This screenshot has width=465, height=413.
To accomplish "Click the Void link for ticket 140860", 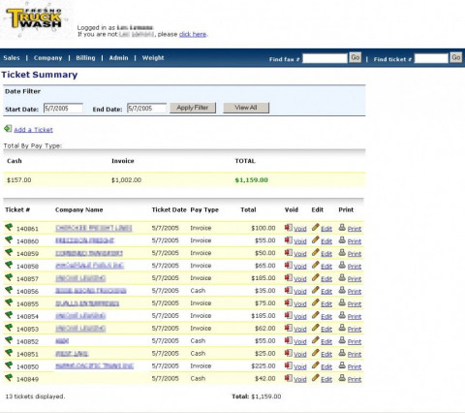I will [300, 241].
